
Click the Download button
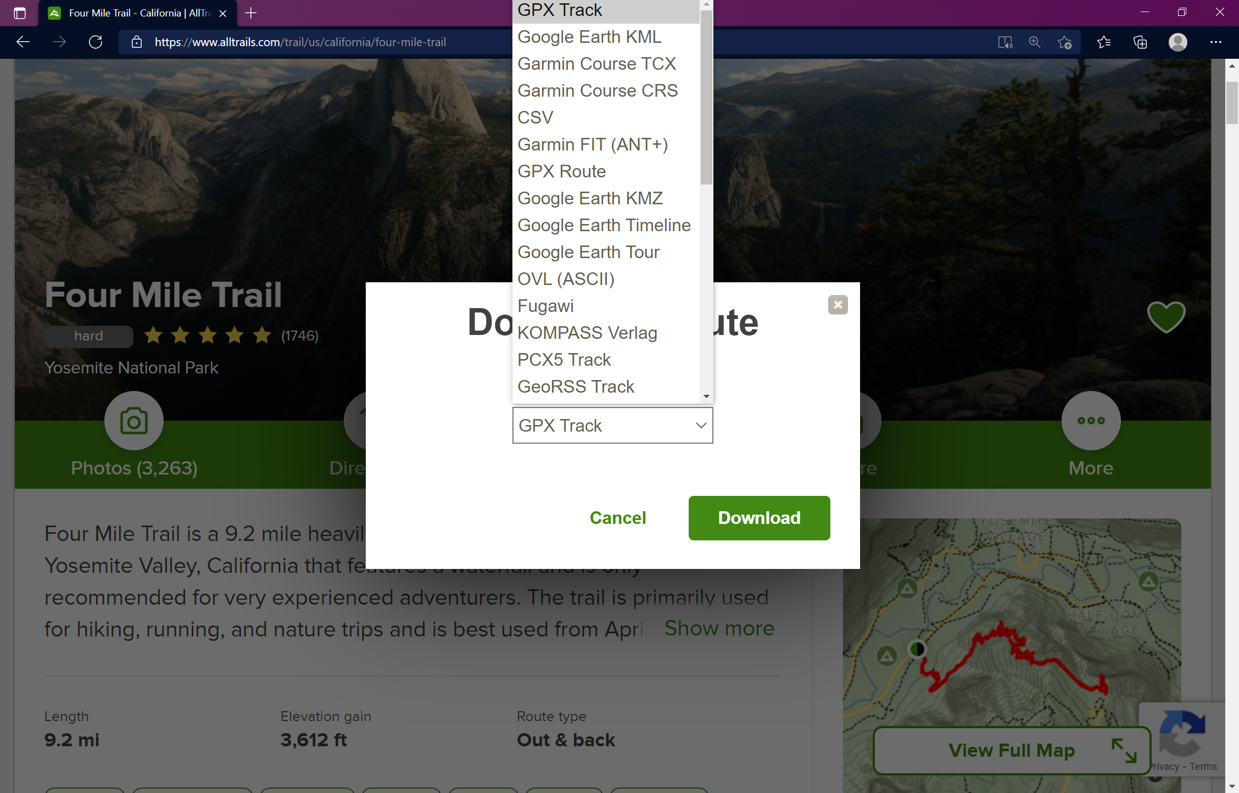(x=760, y=517)
